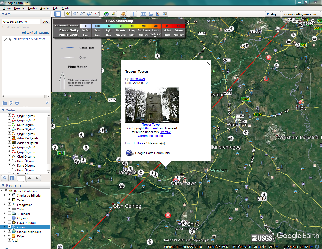This screenshot has height=249, width=322.
Task: Uncheck the Arazi layer checkbox
Action: pyautogui.click(x=9, y=240)
